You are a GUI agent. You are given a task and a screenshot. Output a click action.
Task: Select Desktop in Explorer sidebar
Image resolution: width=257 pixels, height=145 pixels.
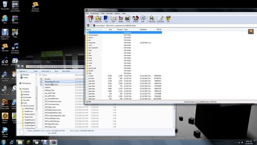(x=25, y=95)
